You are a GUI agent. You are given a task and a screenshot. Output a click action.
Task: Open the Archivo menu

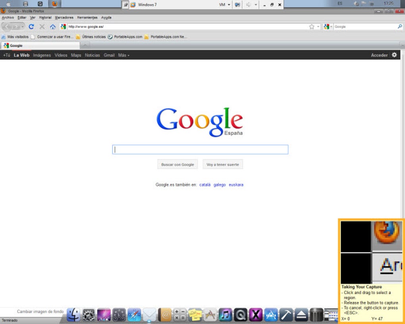[x=8, y=17]
